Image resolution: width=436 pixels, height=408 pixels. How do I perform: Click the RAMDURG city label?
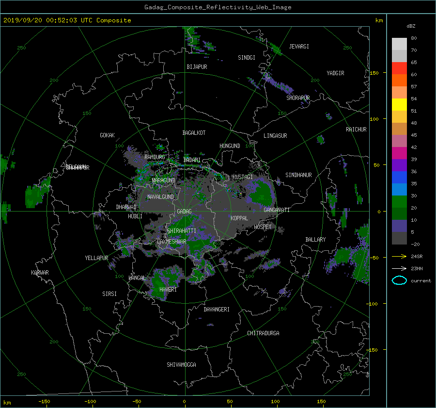pos(155,157)
